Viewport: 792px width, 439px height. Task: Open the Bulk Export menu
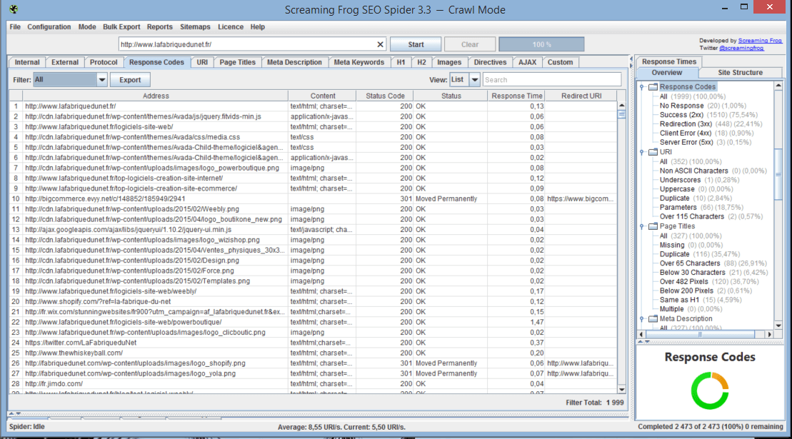tap(121, 27)
